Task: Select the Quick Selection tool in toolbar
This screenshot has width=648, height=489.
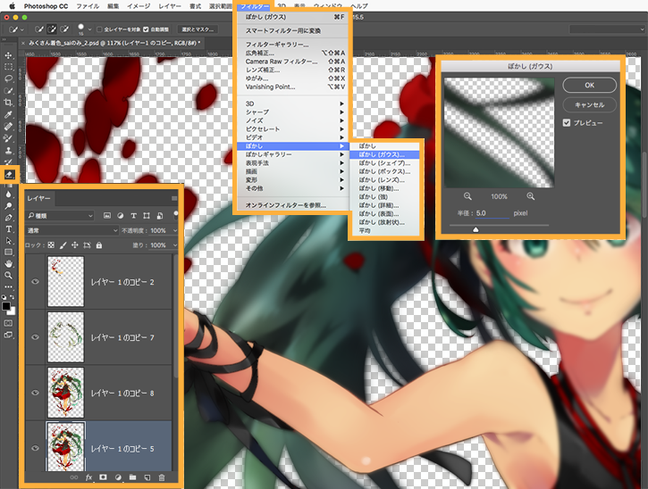Action: click(x=8, y=90)
